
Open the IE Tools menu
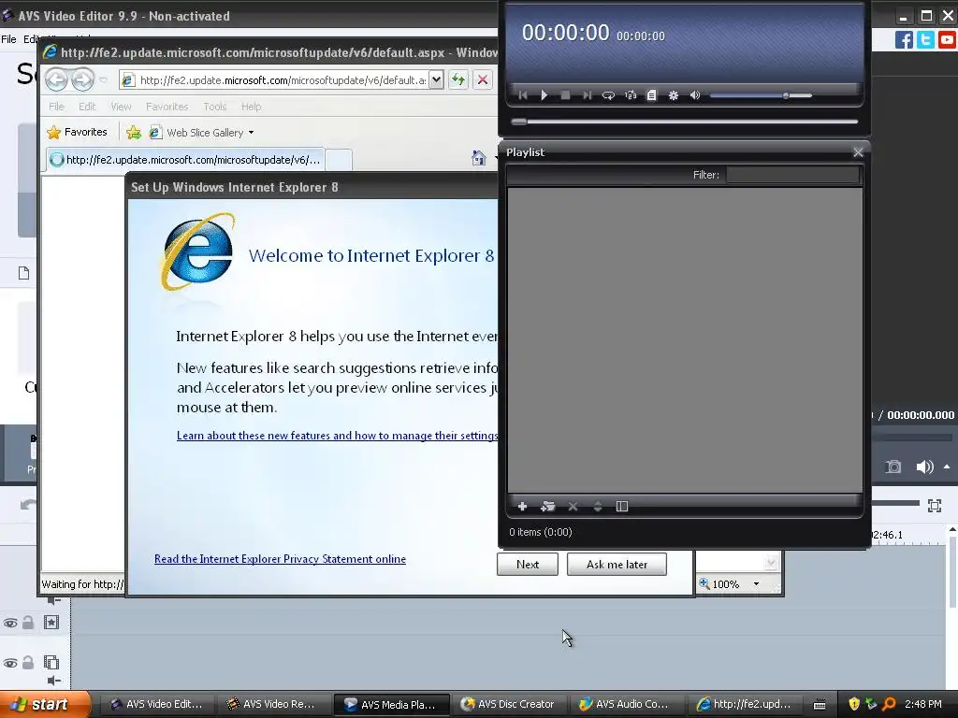[x=214, y=107]
